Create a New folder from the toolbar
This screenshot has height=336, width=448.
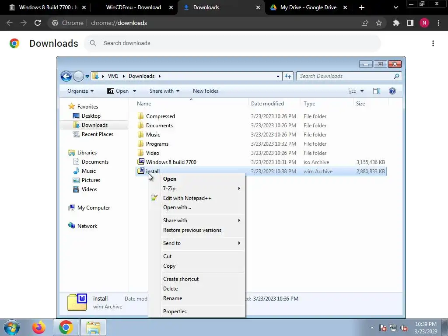coord(206,91)
